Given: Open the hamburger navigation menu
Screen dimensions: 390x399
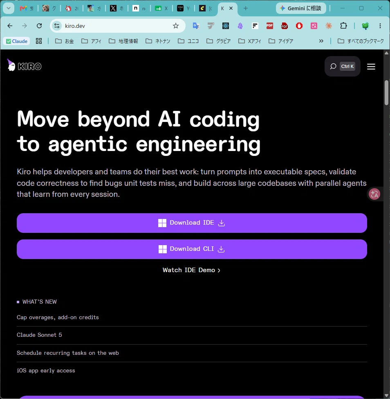Looking at the screenshot, I should coord(371,66).
